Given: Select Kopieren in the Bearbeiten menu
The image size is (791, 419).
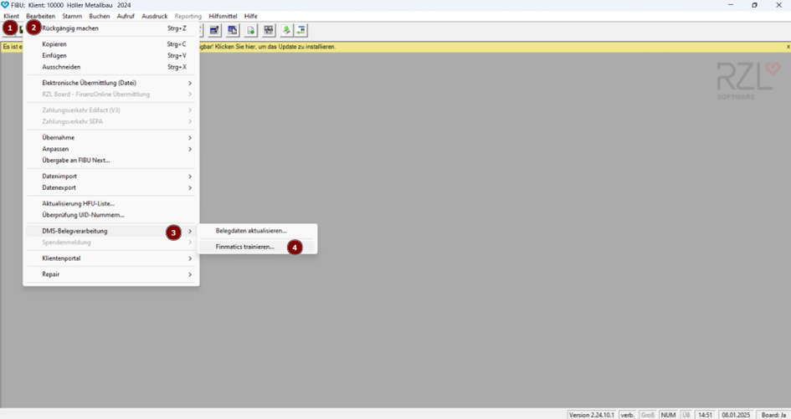Looking at the screenshot, I should coord(54,44).
